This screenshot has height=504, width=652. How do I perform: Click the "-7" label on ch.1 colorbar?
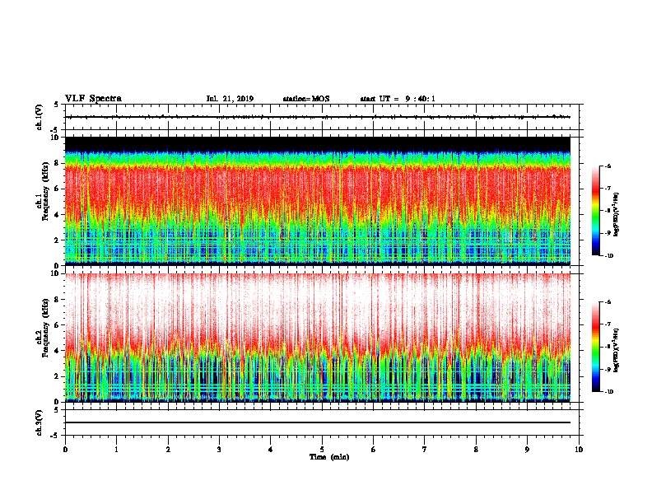click(608, 189)
